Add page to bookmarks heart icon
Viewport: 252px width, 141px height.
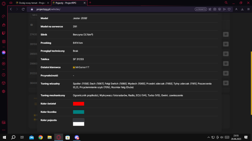[x=229, y=9]
